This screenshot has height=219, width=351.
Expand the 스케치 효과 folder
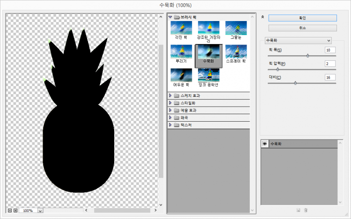click(x=170, y=95)
